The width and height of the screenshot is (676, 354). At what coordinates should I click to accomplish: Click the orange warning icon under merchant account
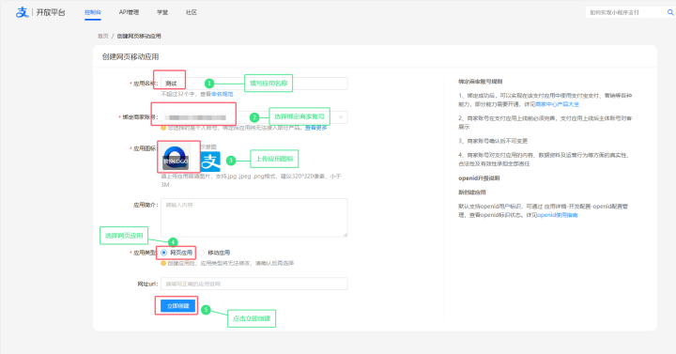click(163, 128)
